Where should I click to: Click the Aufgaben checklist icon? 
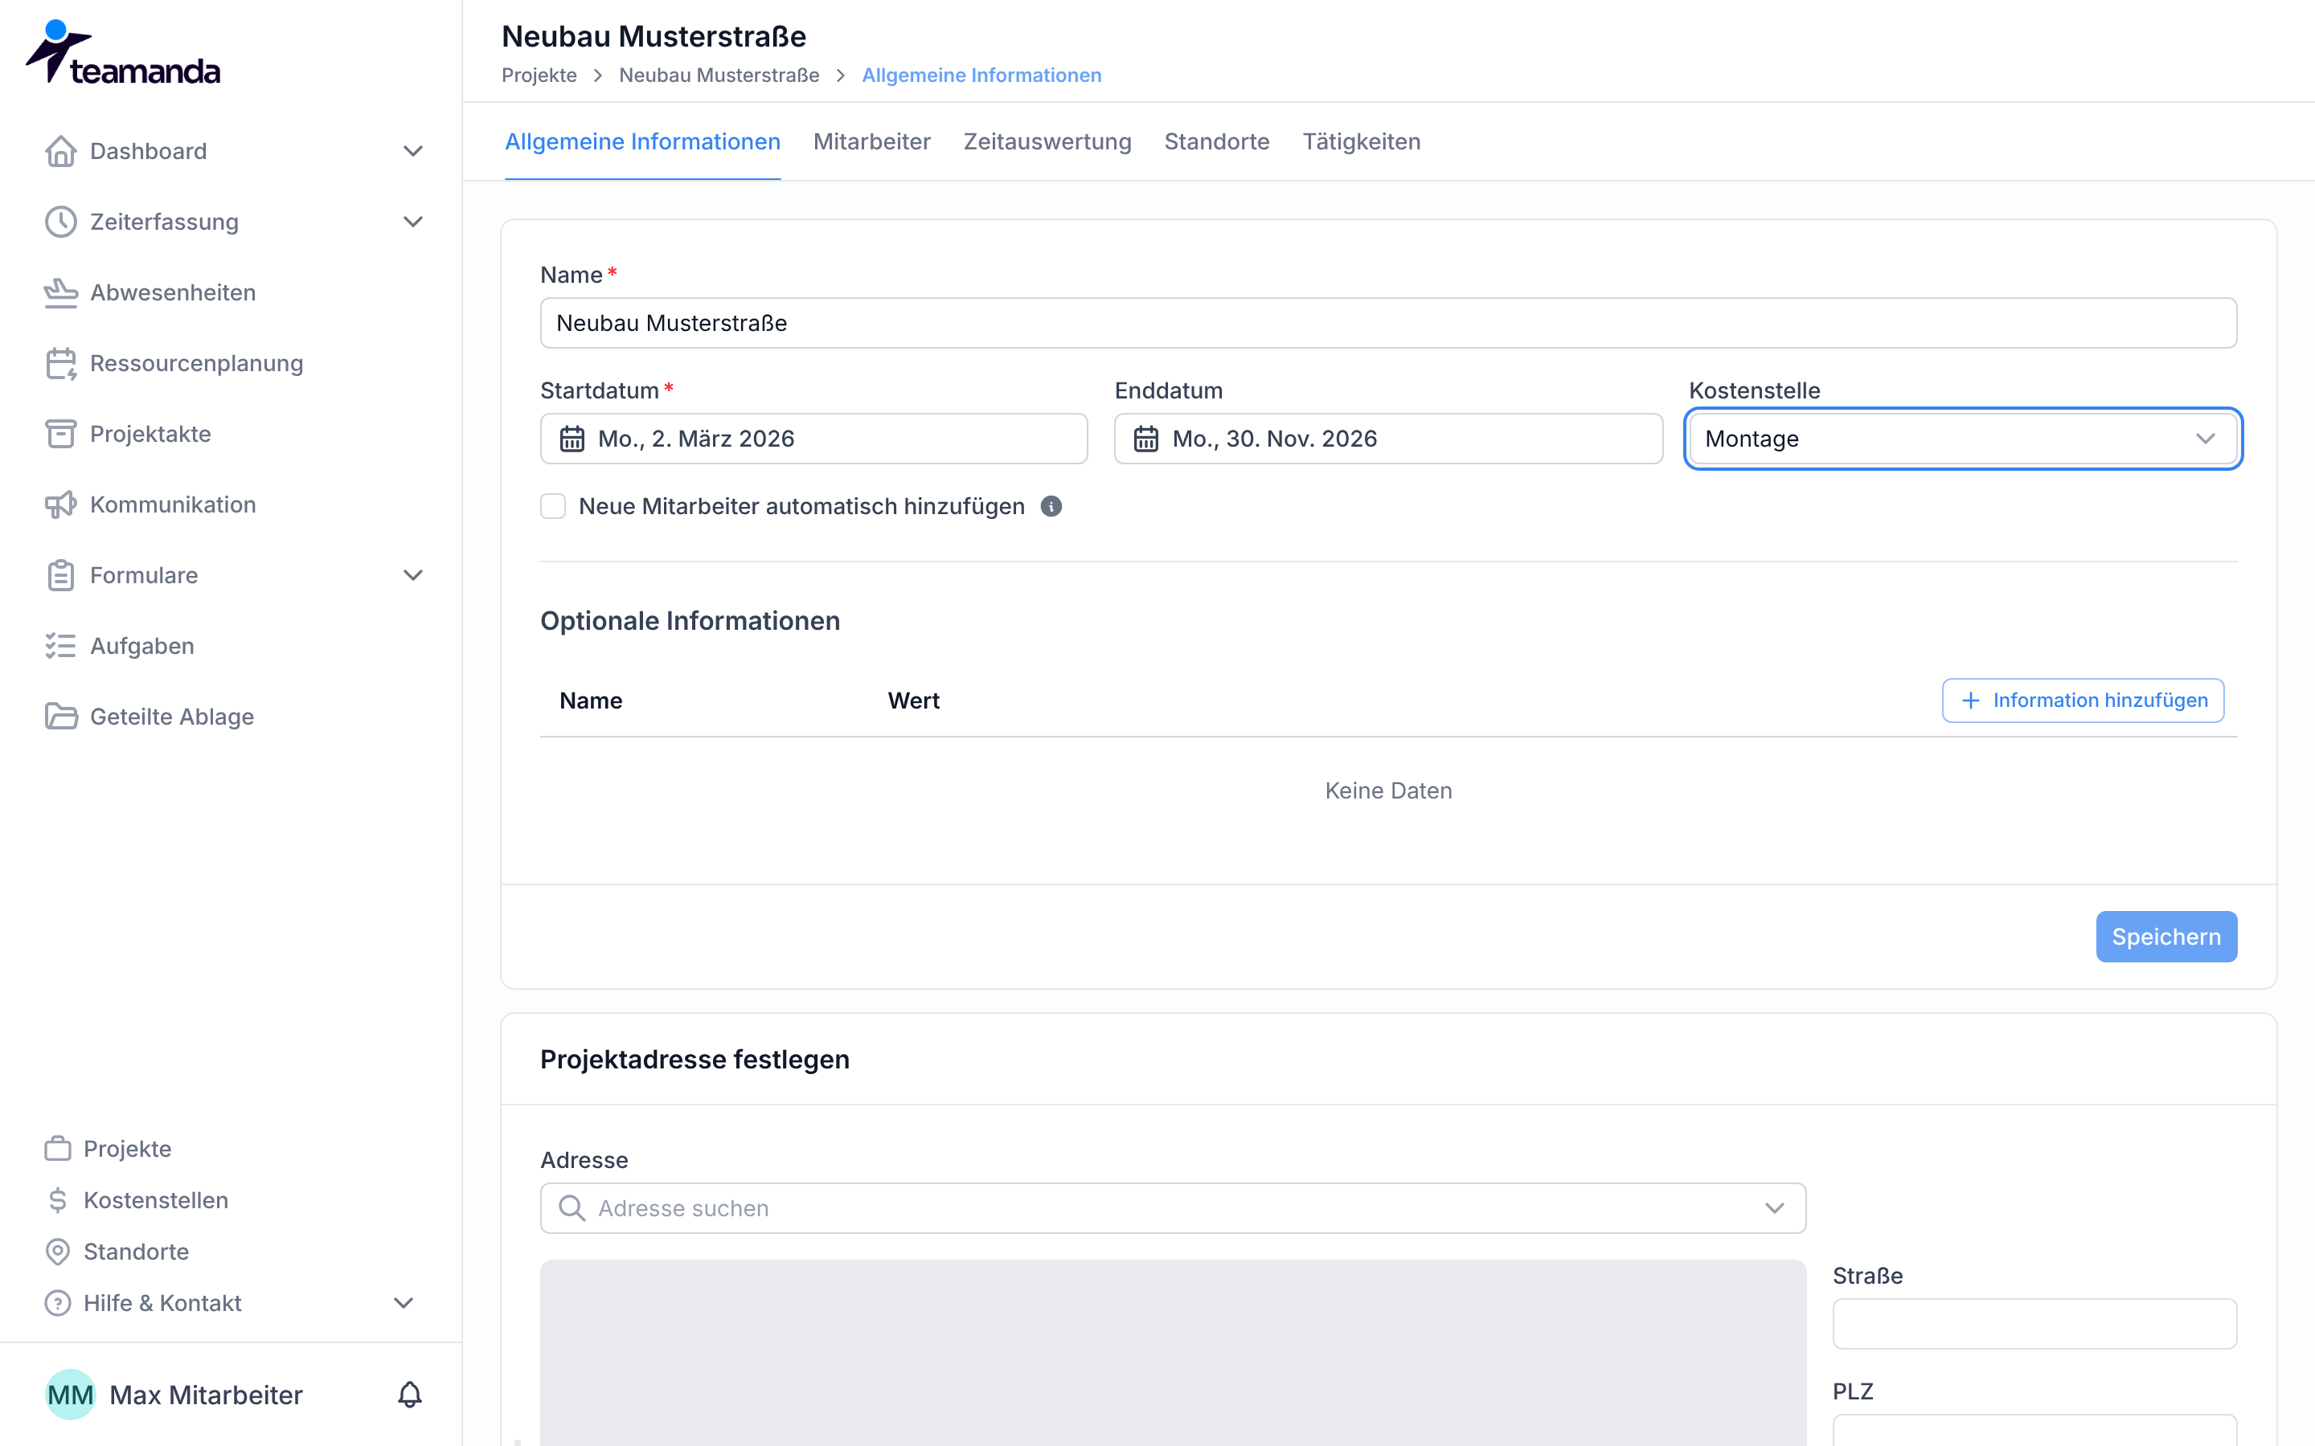pos(60,646)
